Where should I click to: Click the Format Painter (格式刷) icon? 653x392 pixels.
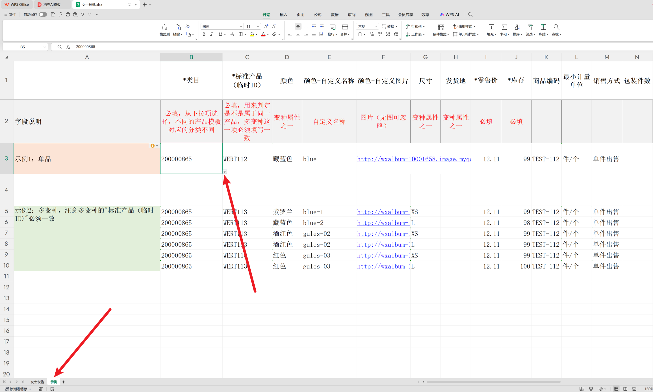[164, 27]
